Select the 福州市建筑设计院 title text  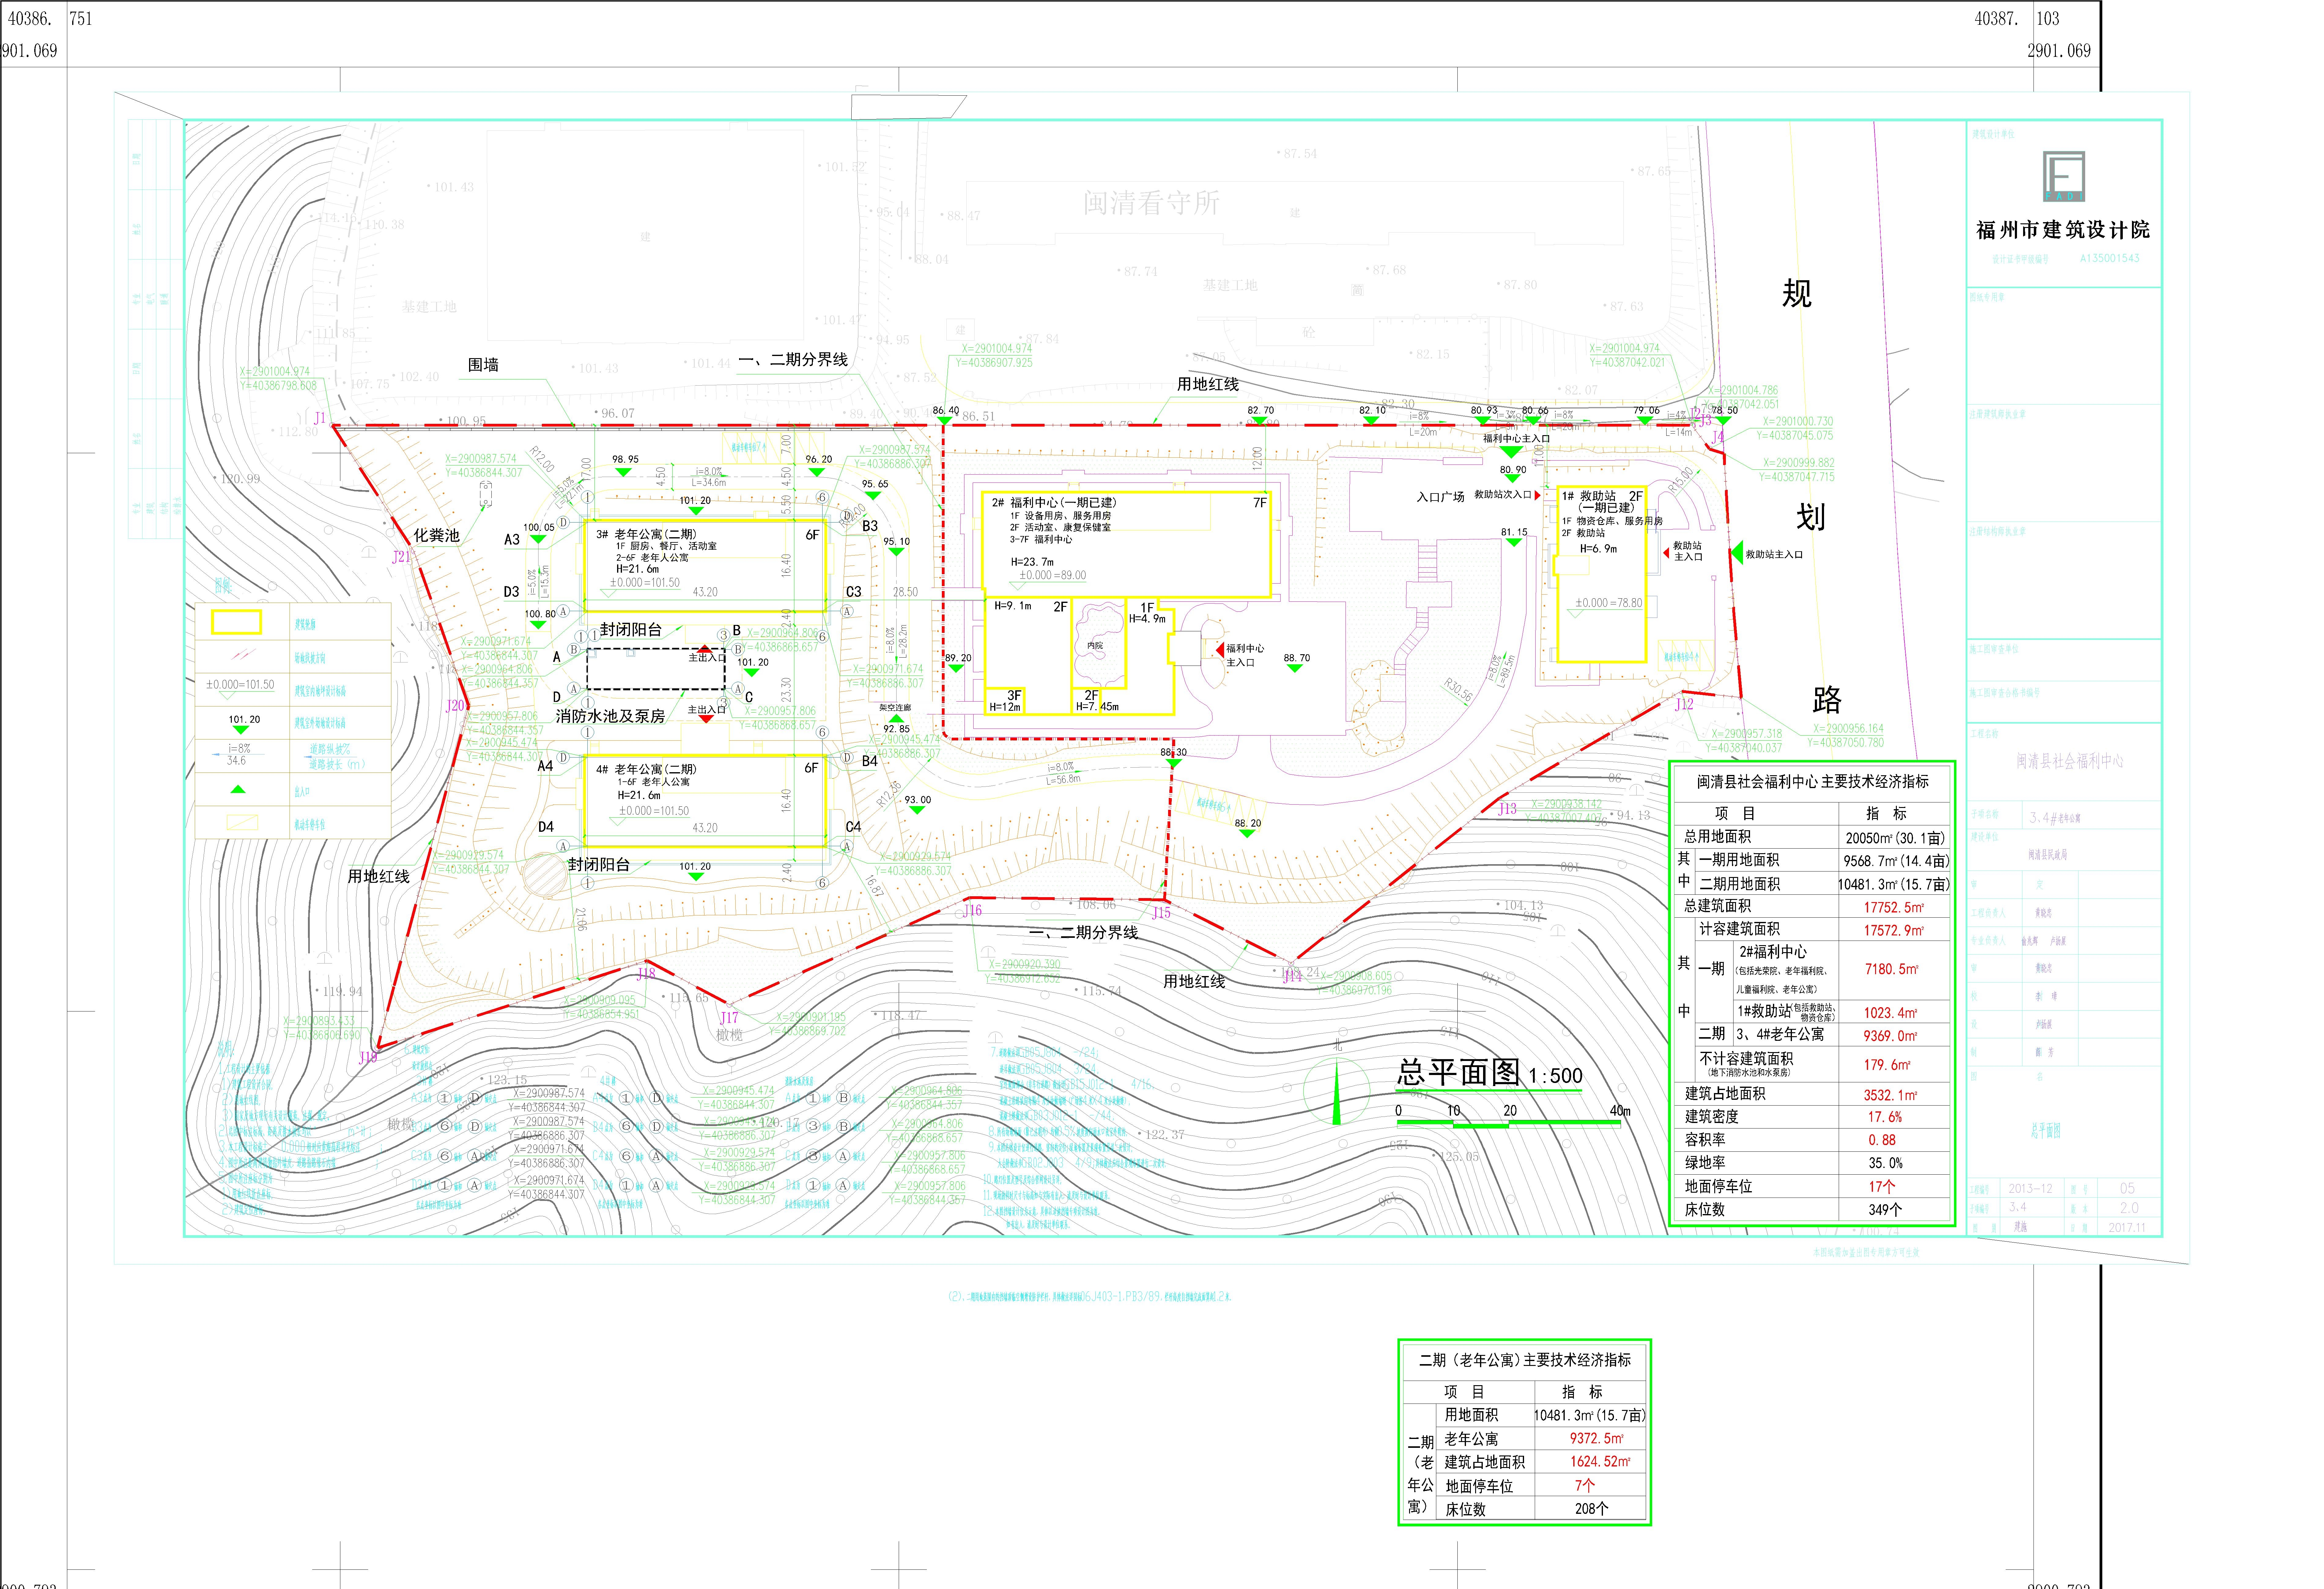(x=2063, y=230)
